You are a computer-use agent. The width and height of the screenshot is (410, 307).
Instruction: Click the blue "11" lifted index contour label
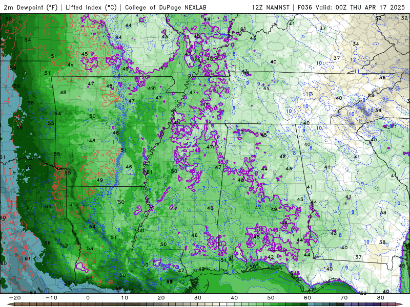[x=357, y=71]
